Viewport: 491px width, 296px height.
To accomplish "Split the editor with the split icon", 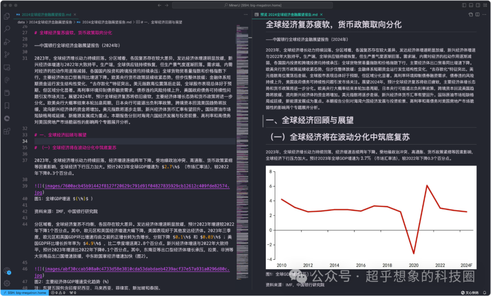I will 477,14.
